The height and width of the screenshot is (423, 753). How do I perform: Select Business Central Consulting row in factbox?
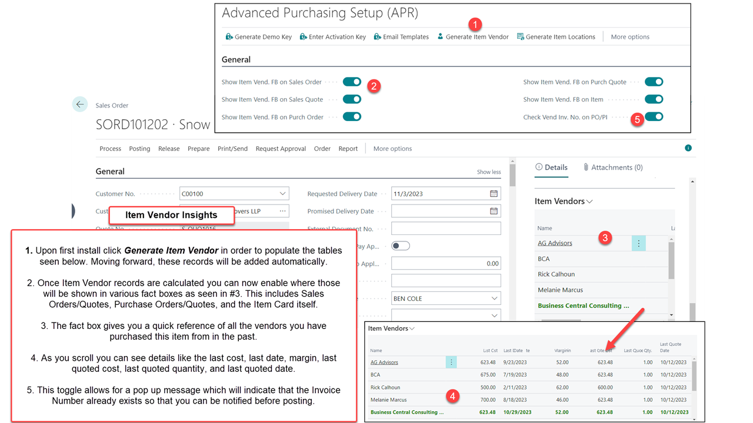click(601, 305)
